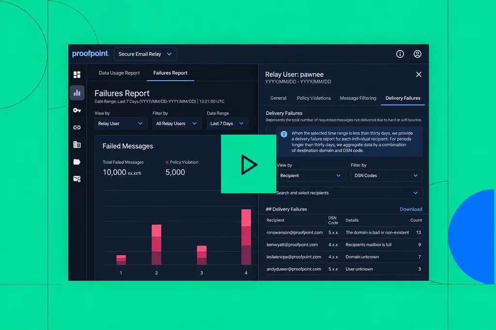Click the DSN Code column header
496x330 pixels.
coord(333,220)
